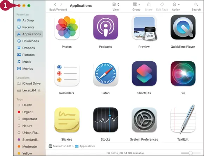Click the Siri app icon
The width and height of the screenshot is (204, 156).
183,73
